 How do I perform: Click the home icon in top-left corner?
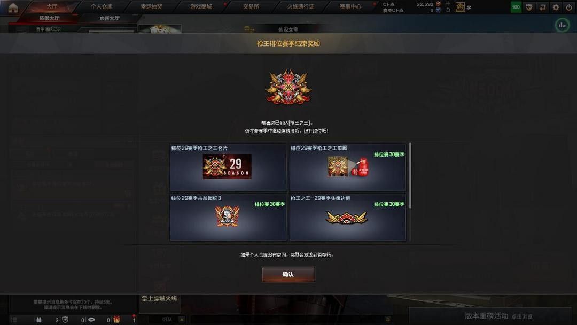point(13,7)
